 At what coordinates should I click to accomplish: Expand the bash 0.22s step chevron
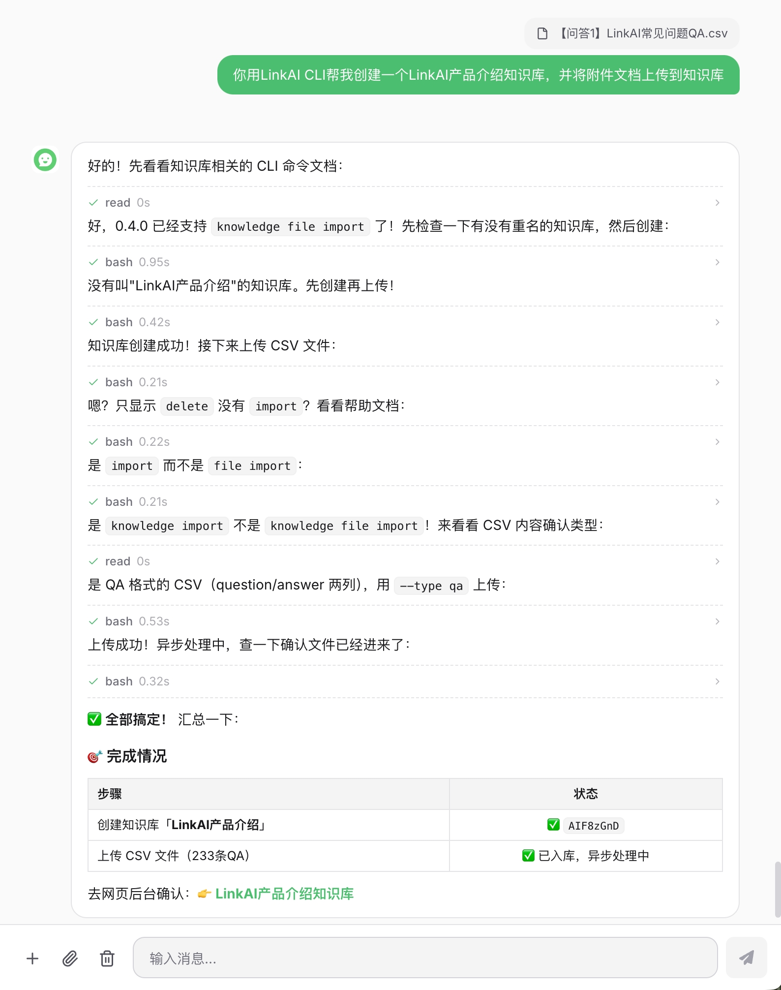(x=717, y=442)
